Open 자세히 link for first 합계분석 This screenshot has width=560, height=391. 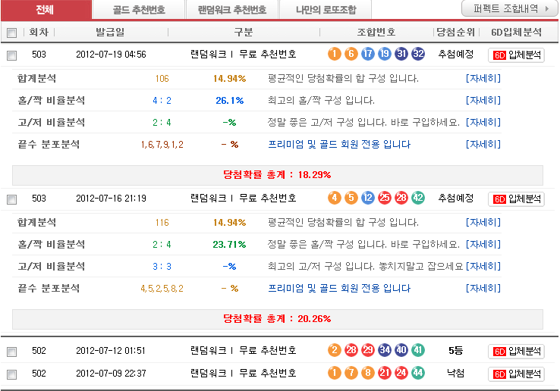click(483, 78)
